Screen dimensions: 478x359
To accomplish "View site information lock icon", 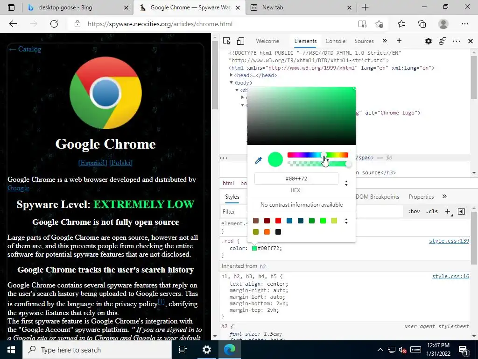I will (x=77, y=24).
